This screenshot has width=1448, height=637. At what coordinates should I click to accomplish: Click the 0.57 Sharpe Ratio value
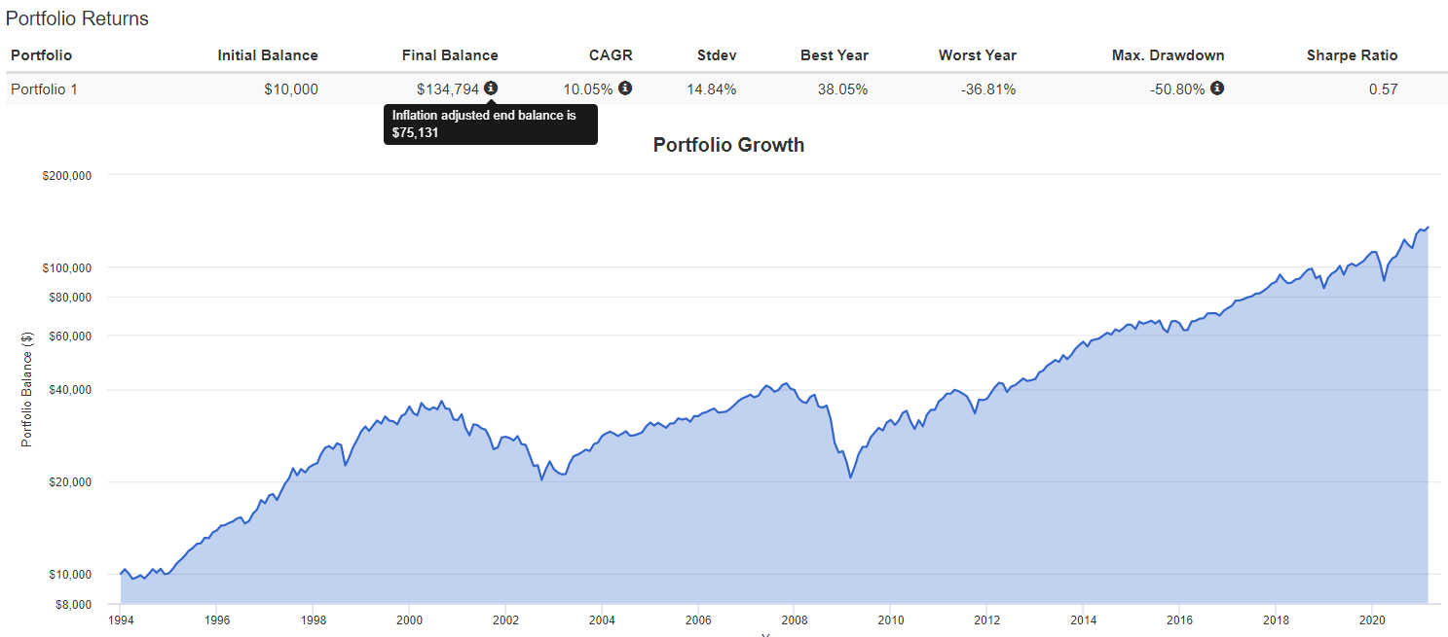[x=1383, y=89]
